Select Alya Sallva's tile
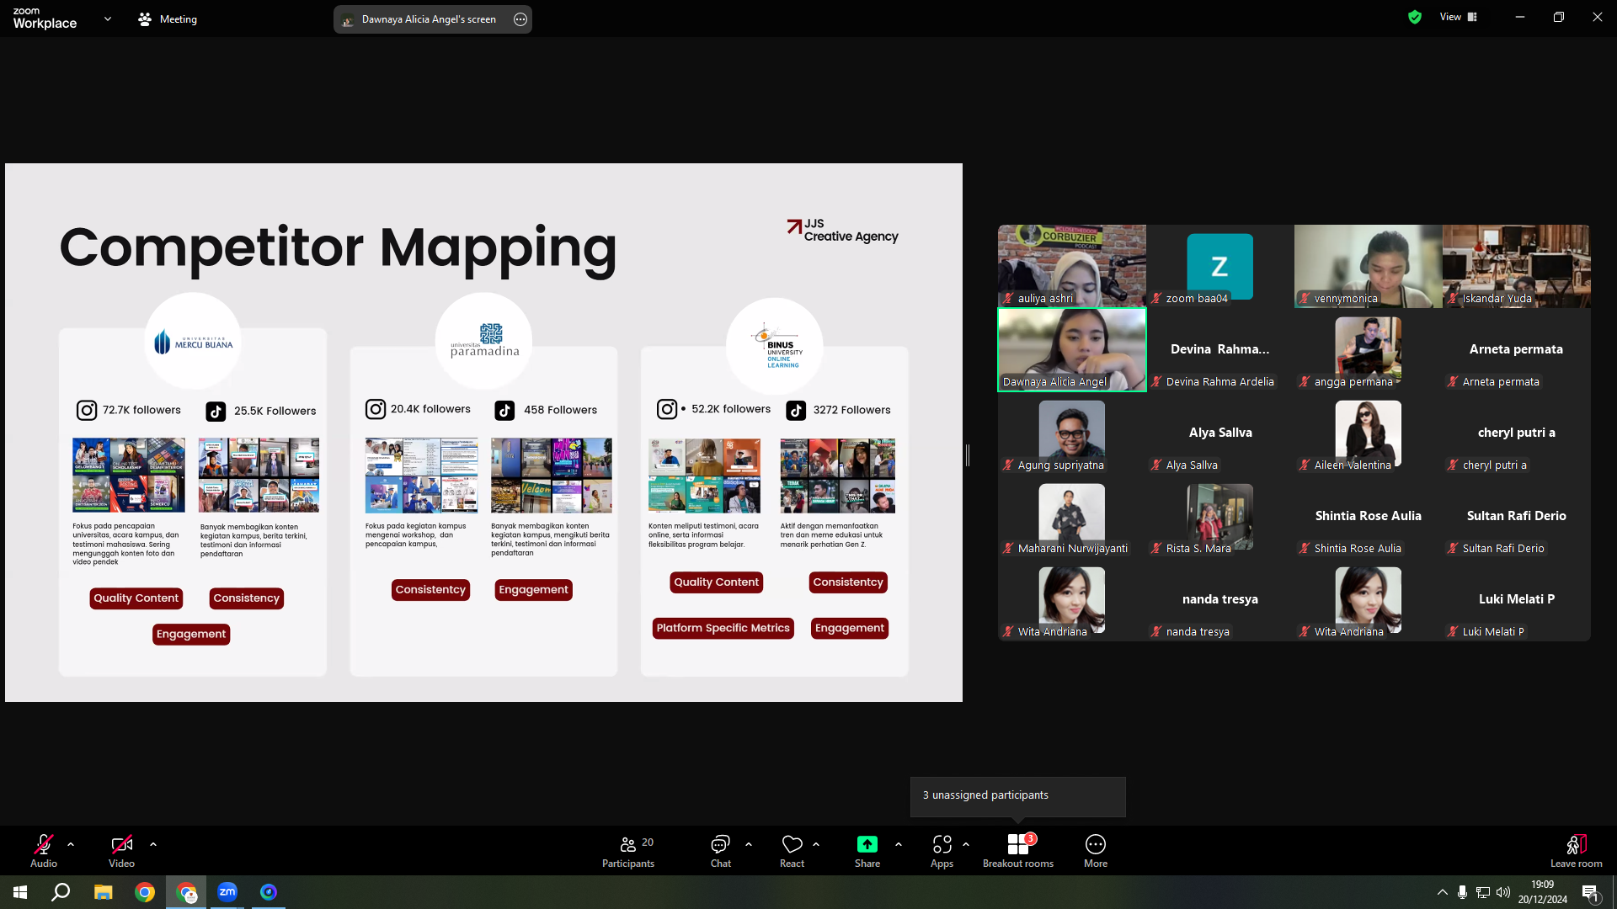Screen dimensions: 1617x909 (x=1220, y=433)
